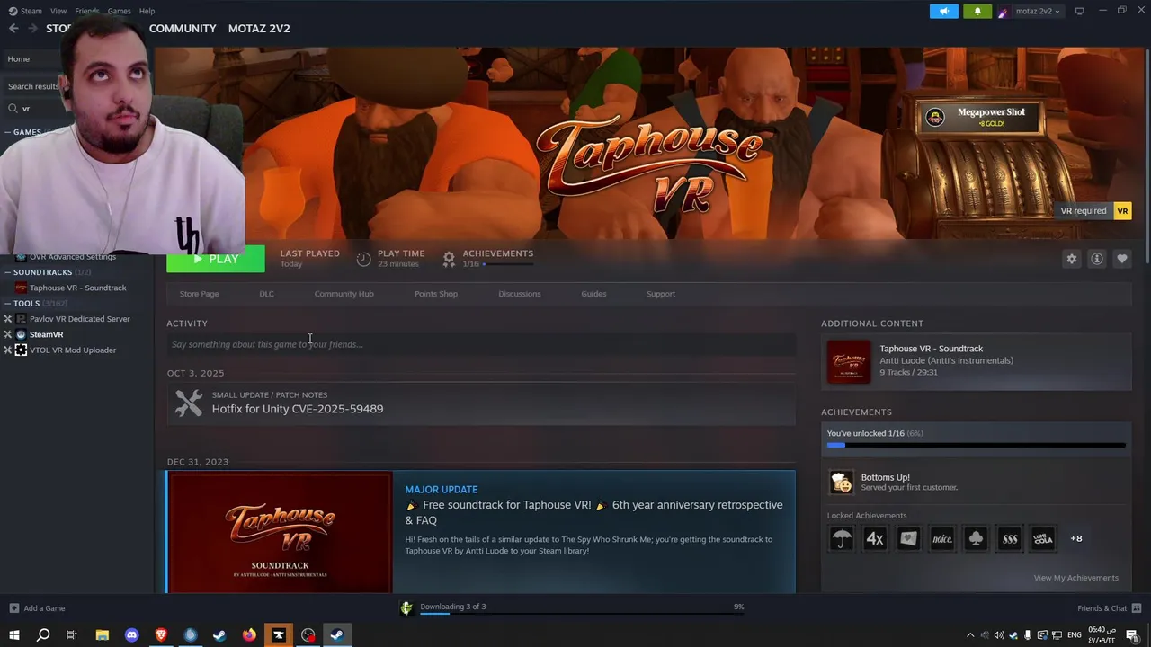Screen dimensions: 1151x647
Task: Open the game settings gear icon
Action: tap(1071, 259)
